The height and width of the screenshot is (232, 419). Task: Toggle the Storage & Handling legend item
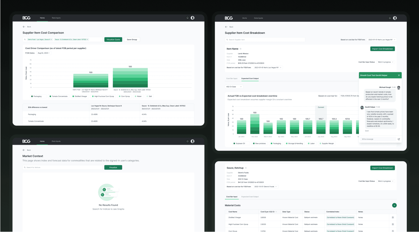(294, 144)
